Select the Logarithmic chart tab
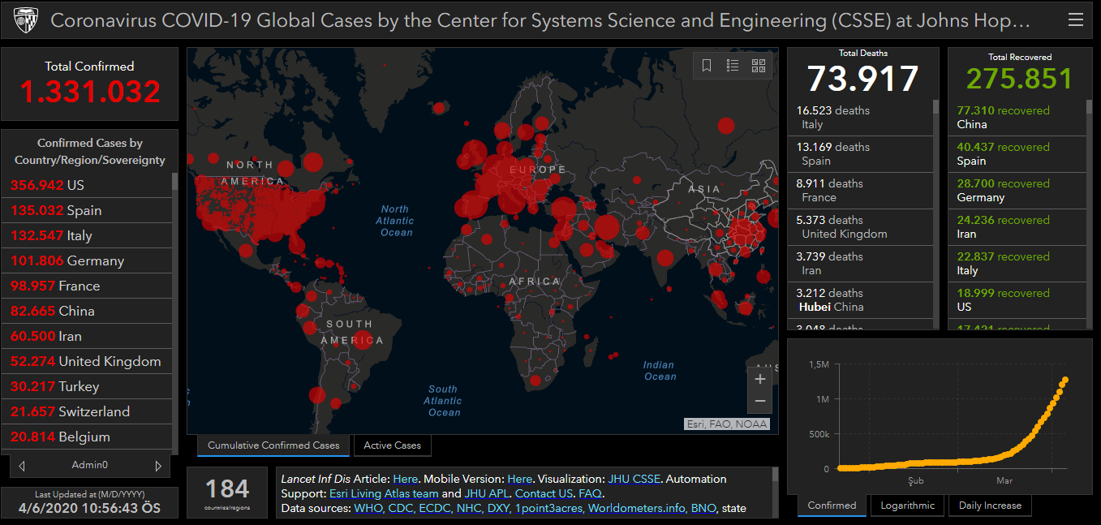Viewport: 1101px width, 525px height. [907, 506]
